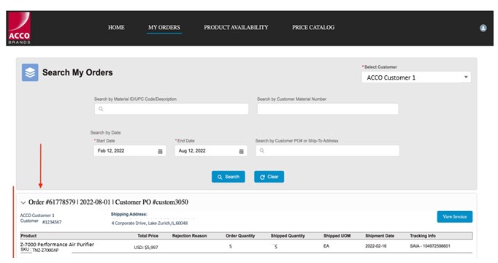Click the Shipped Quantity column header

288,236
